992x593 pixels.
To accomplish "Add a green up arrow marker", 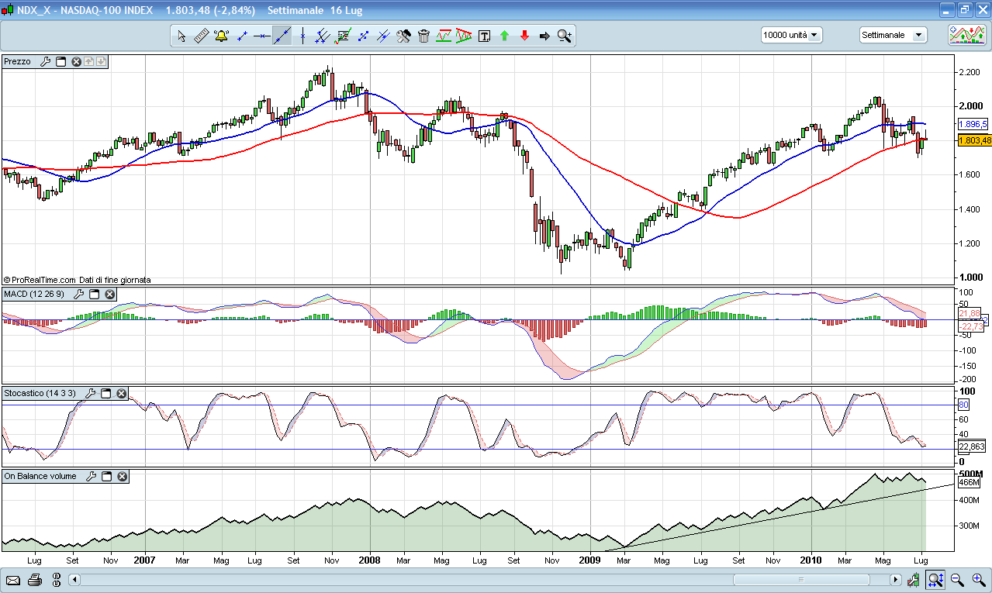I will 504,36.
